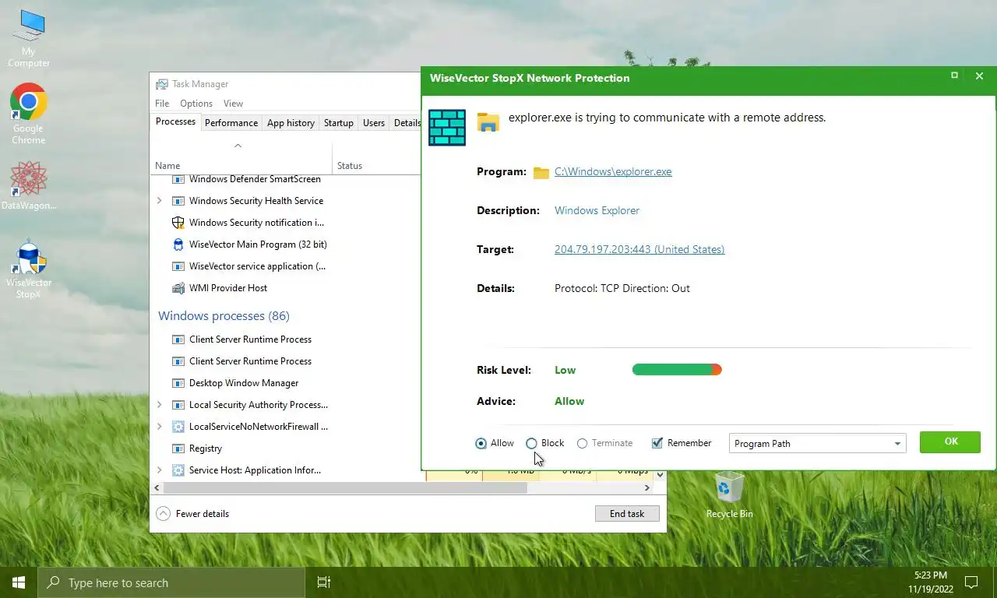997x598 pixels.
Task: Select the WMI Provider Host icon
Action: click(x=178, y=288)
